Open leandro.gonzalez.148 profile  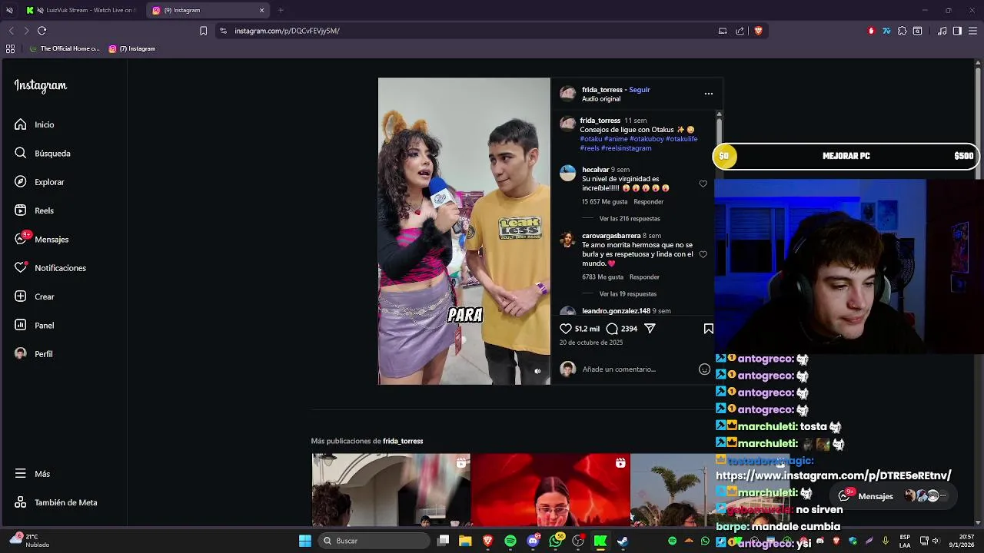coord(616,311)
